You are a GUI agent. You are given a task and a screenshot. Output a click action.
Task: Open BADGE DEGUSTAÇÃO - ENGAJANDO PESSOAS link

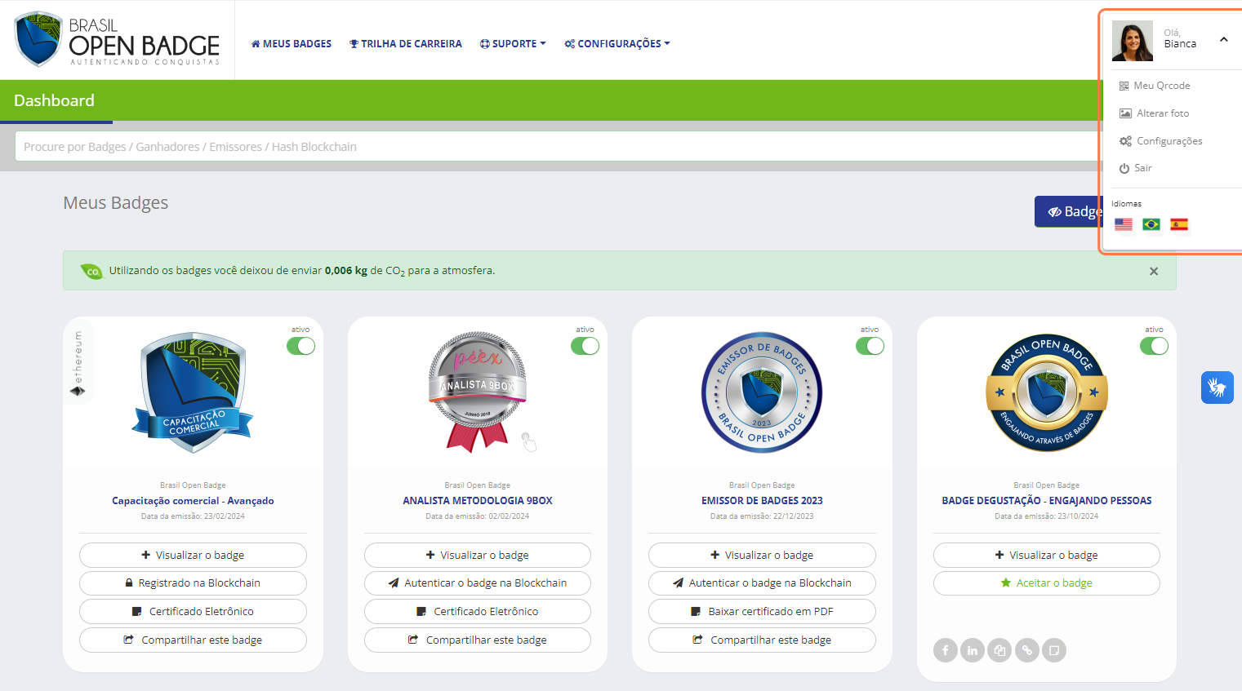pyautogui.click(x=1046, y=501)
